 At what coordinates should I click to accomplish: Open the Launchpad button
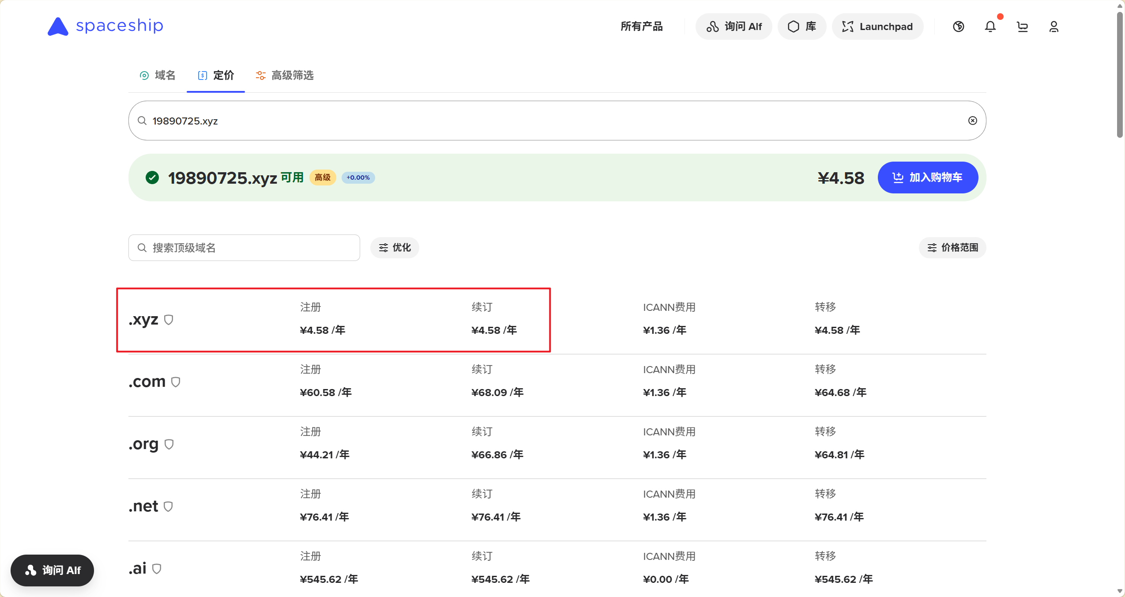point(877,26)
